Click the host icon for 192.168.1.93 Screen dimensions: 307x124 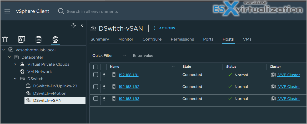click(114, 99)
